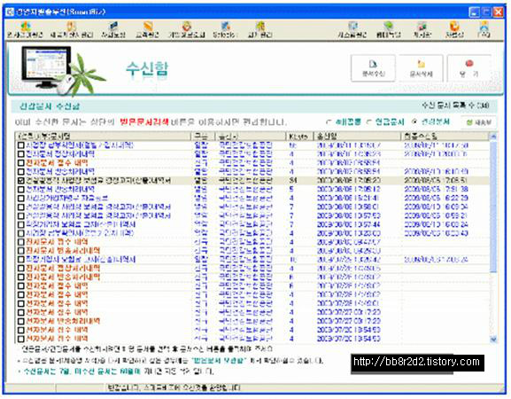Click the 문서수신 button
The width and height of the screenshot is (511, 399).
[373, 68]
